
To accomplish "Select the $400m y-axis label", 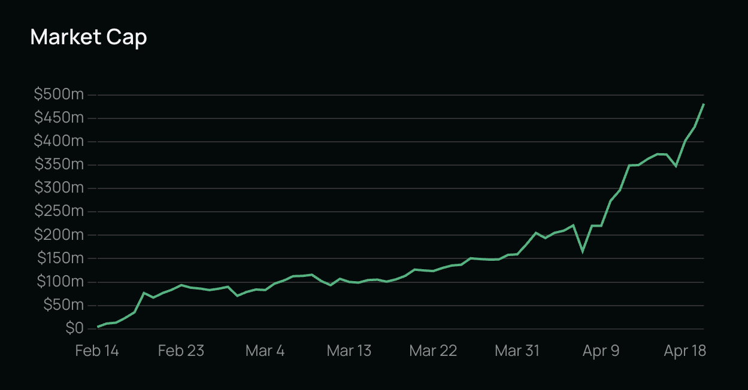I will (x=59, y=141).
